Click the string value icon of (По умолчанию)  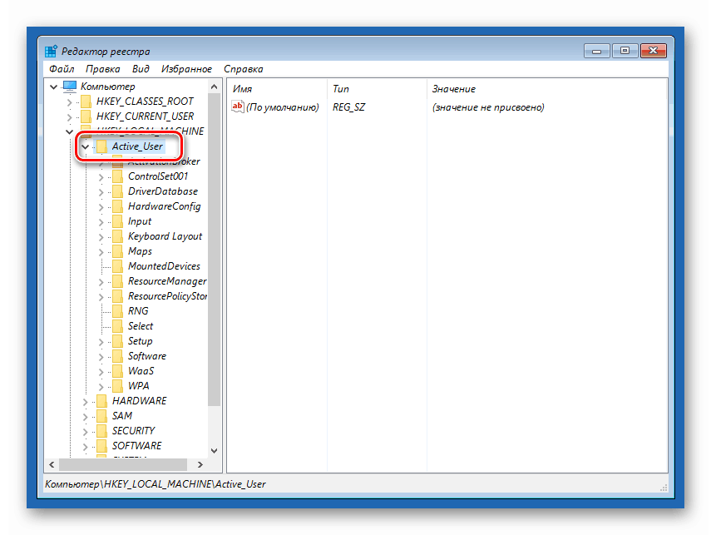(238, 107)
